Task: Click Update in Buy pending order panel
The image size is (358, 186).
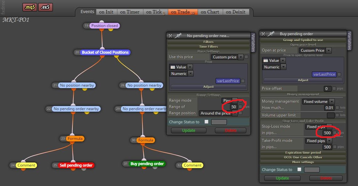Action: (282, 178)
